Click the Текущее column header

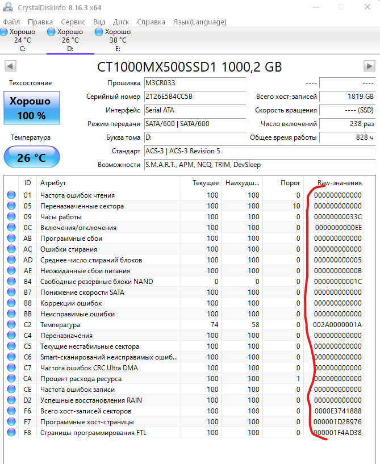(x=201, y=183)
